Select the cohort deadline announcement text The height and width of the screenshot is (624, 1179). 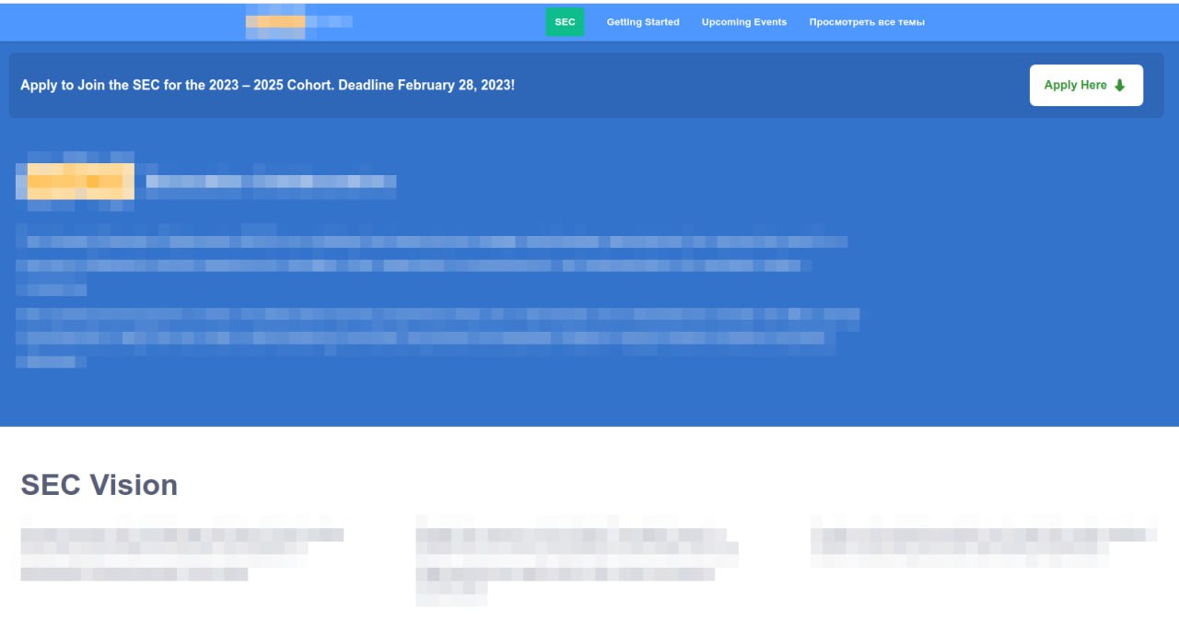click(x=267, y=86)
